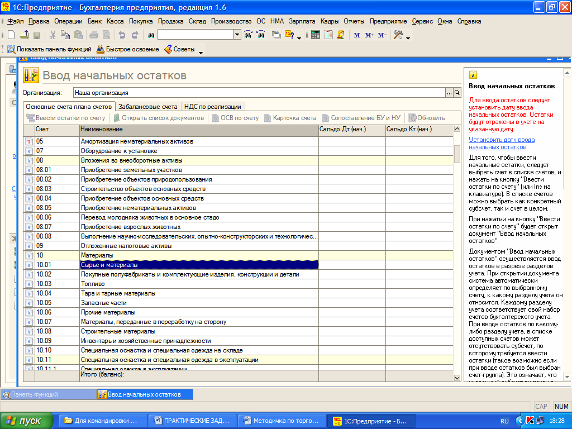
Task: Click the yellow info icon in help panel
Action: coord(473,75)
